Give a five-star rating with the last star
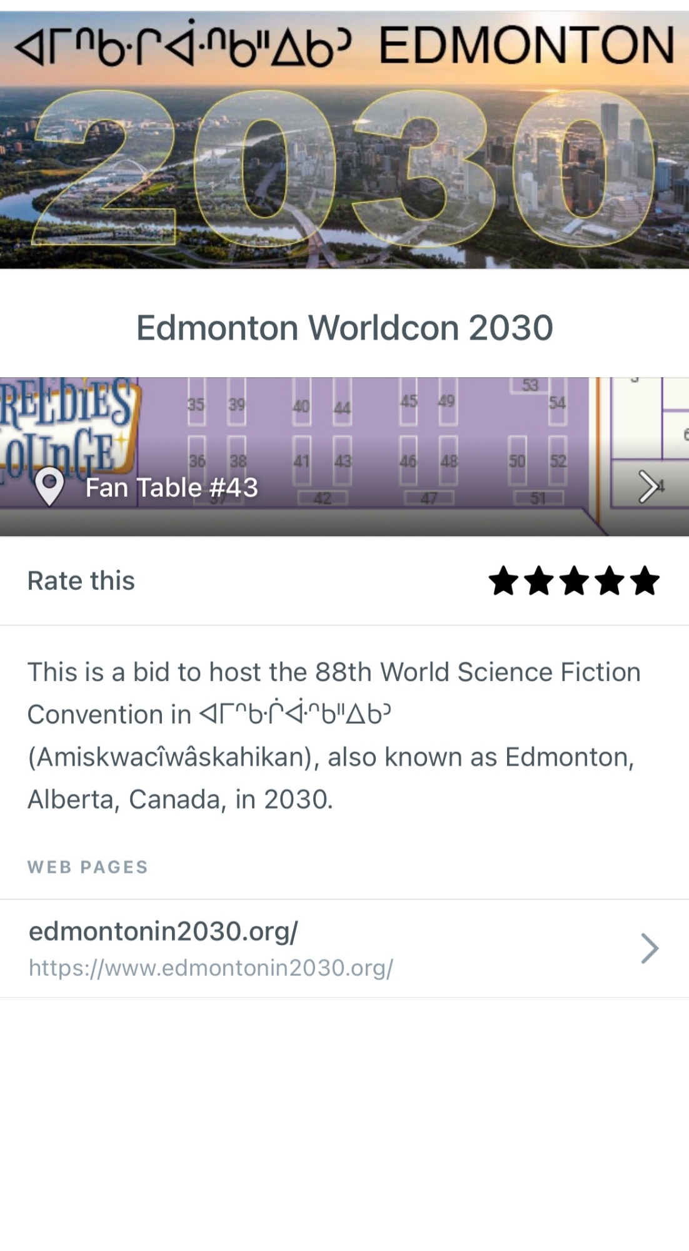This screenshot has height=1251, width=689. 645,581
